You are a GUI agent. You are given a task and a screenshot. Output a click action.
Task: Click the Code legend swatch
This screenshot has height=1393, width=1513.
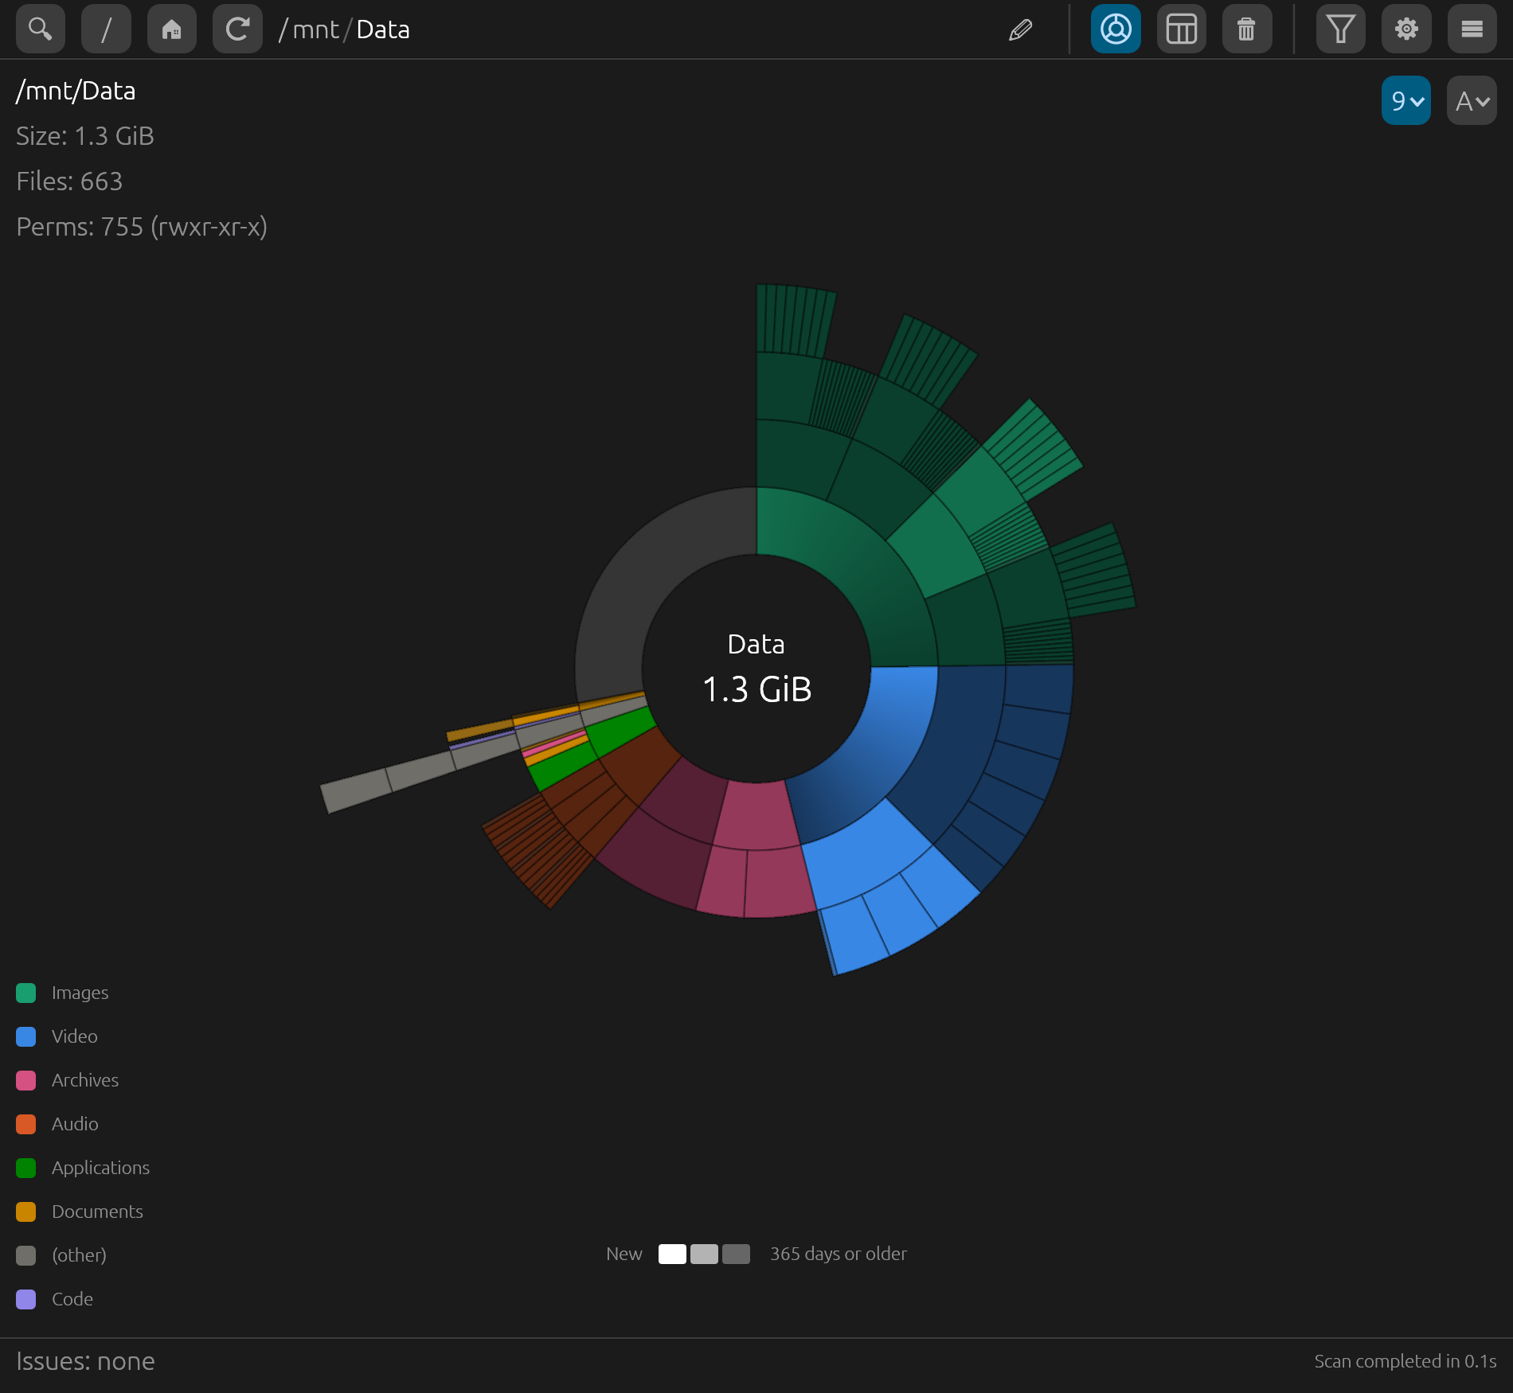click(x=26, y=1299)
